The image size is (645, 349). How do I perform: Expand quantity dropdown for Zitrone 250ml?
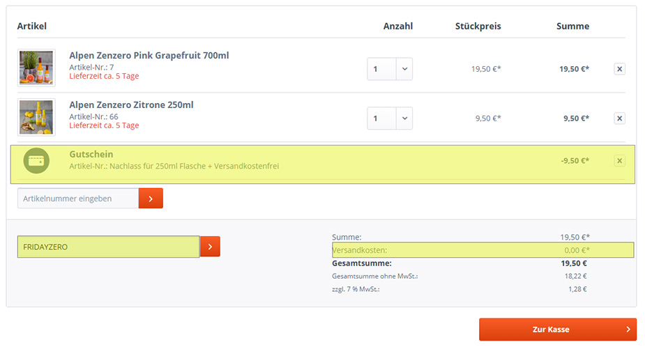(x=404, y=118)
